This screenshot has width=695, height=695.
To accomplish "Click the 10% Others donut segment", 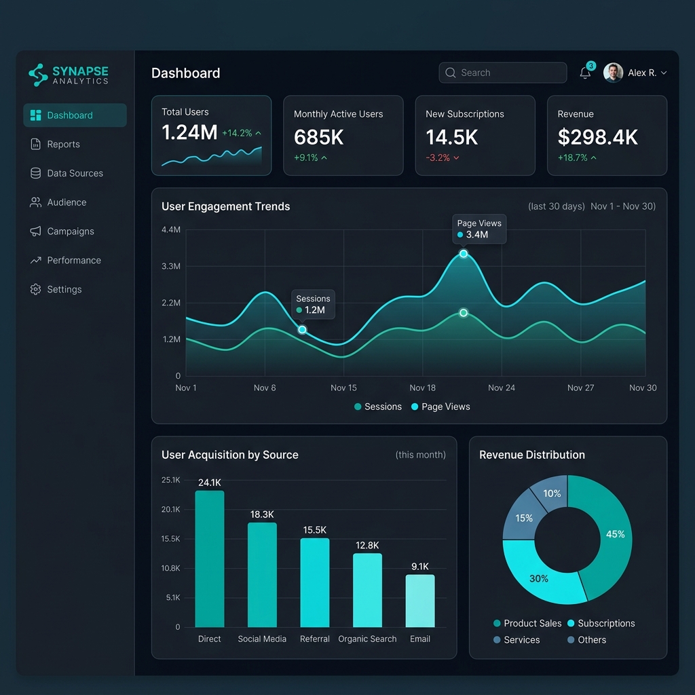I will (x=552, y=493).
